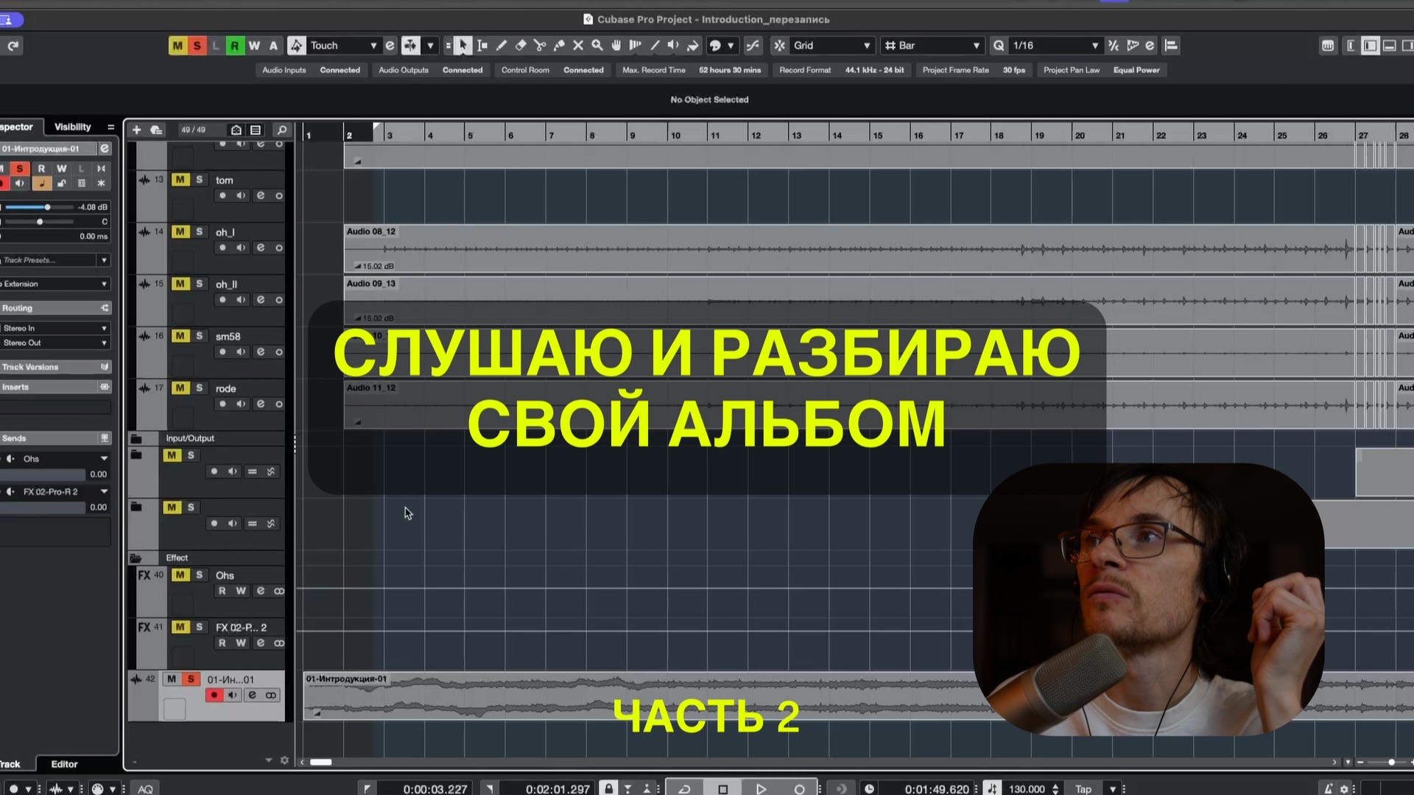Switch to the Editor tab
Viewport: 1414px width, 795px height.
point(64,764)
